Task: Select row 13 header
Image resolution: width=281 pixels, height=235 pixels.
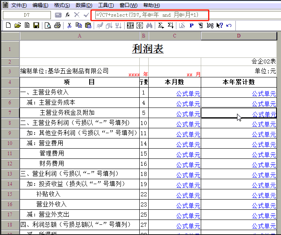Action: (x=10, y=174)
